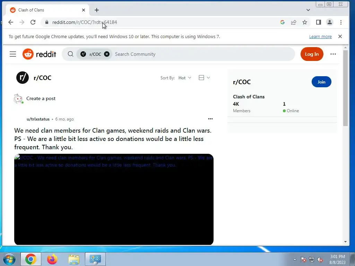Image resolution: width=355 pixels, height=266 pixels.
Task: Share this page icon
Action: 294,22
